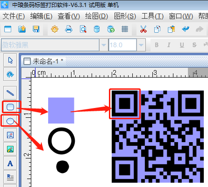
Task: Toggle bold formatting B
Action: coord(157,45)
